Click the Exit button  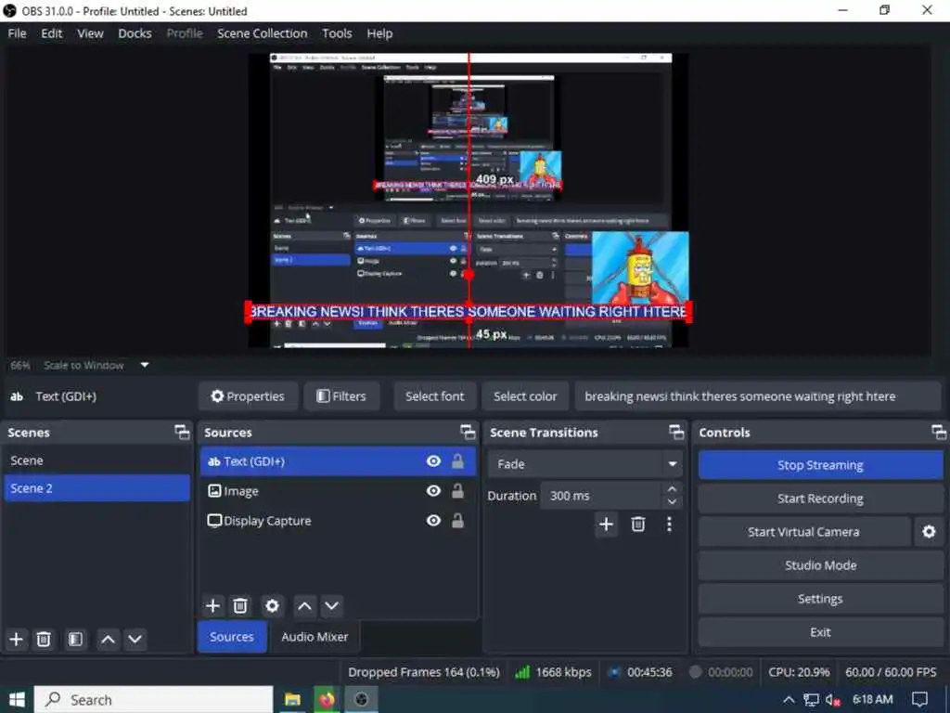tap(820, 631)
